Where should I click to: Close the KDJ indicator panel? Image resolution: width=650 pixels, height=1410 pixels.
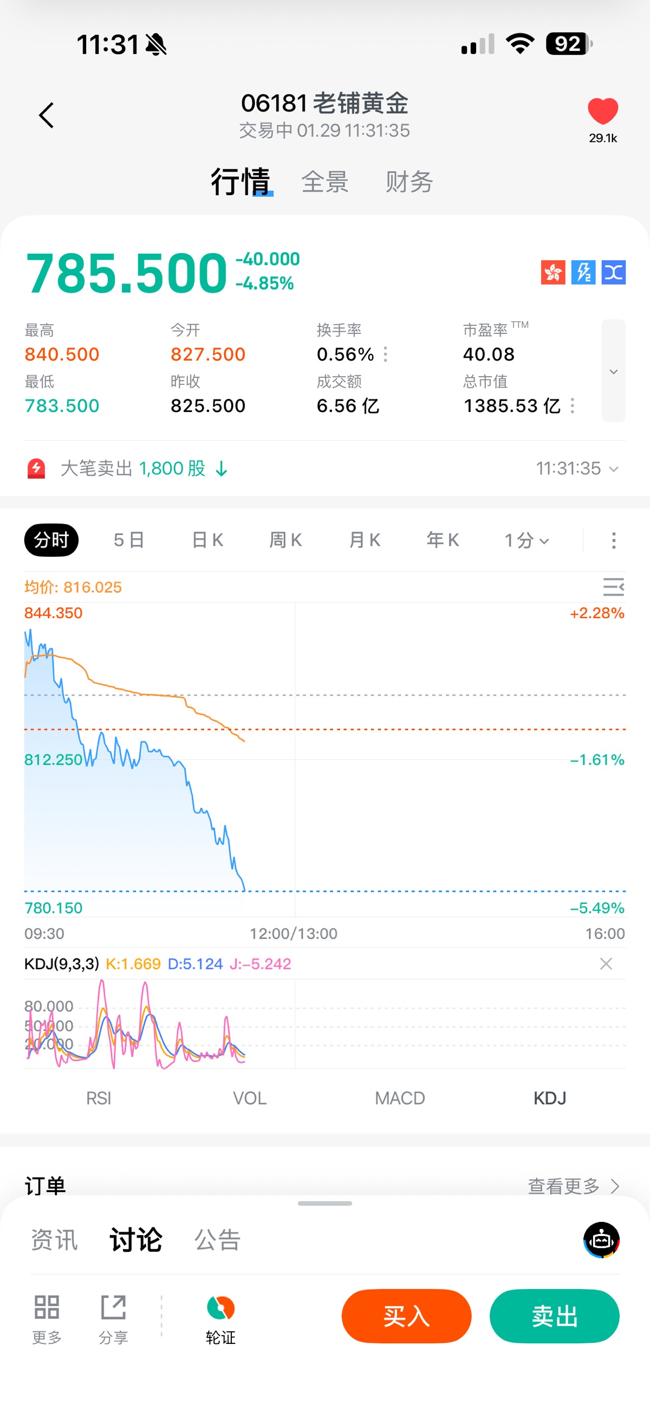(606, 964)
